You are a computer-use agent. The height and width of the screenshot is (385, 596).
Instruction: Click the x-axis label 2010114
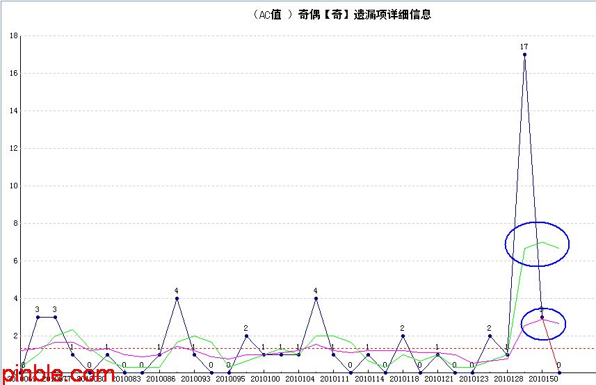click(x=369, y=379)
